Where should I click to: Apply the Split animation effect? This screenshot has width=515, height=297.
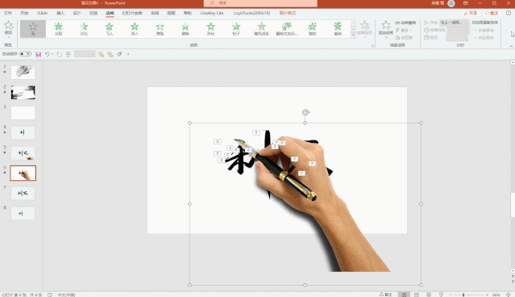160,28
